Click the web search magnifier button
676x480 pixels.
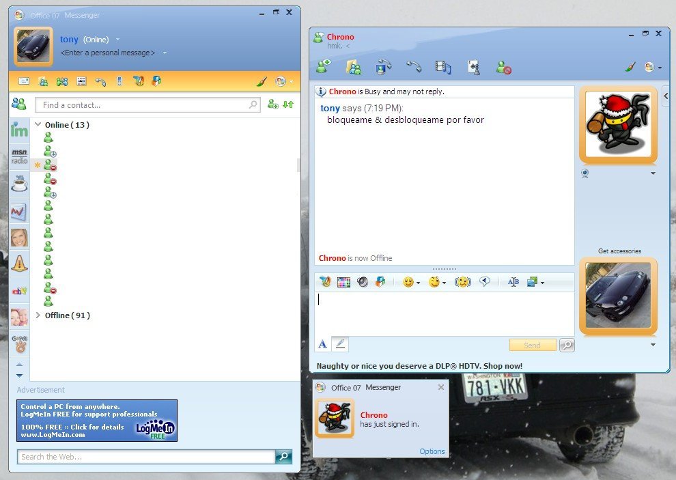click(283, 457)
